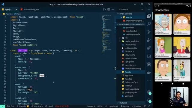Collapse REACT-NATIVE-THEMEING-T... folder section
The width and height of the screenshot is (192, 108).
tap(131, 24)
